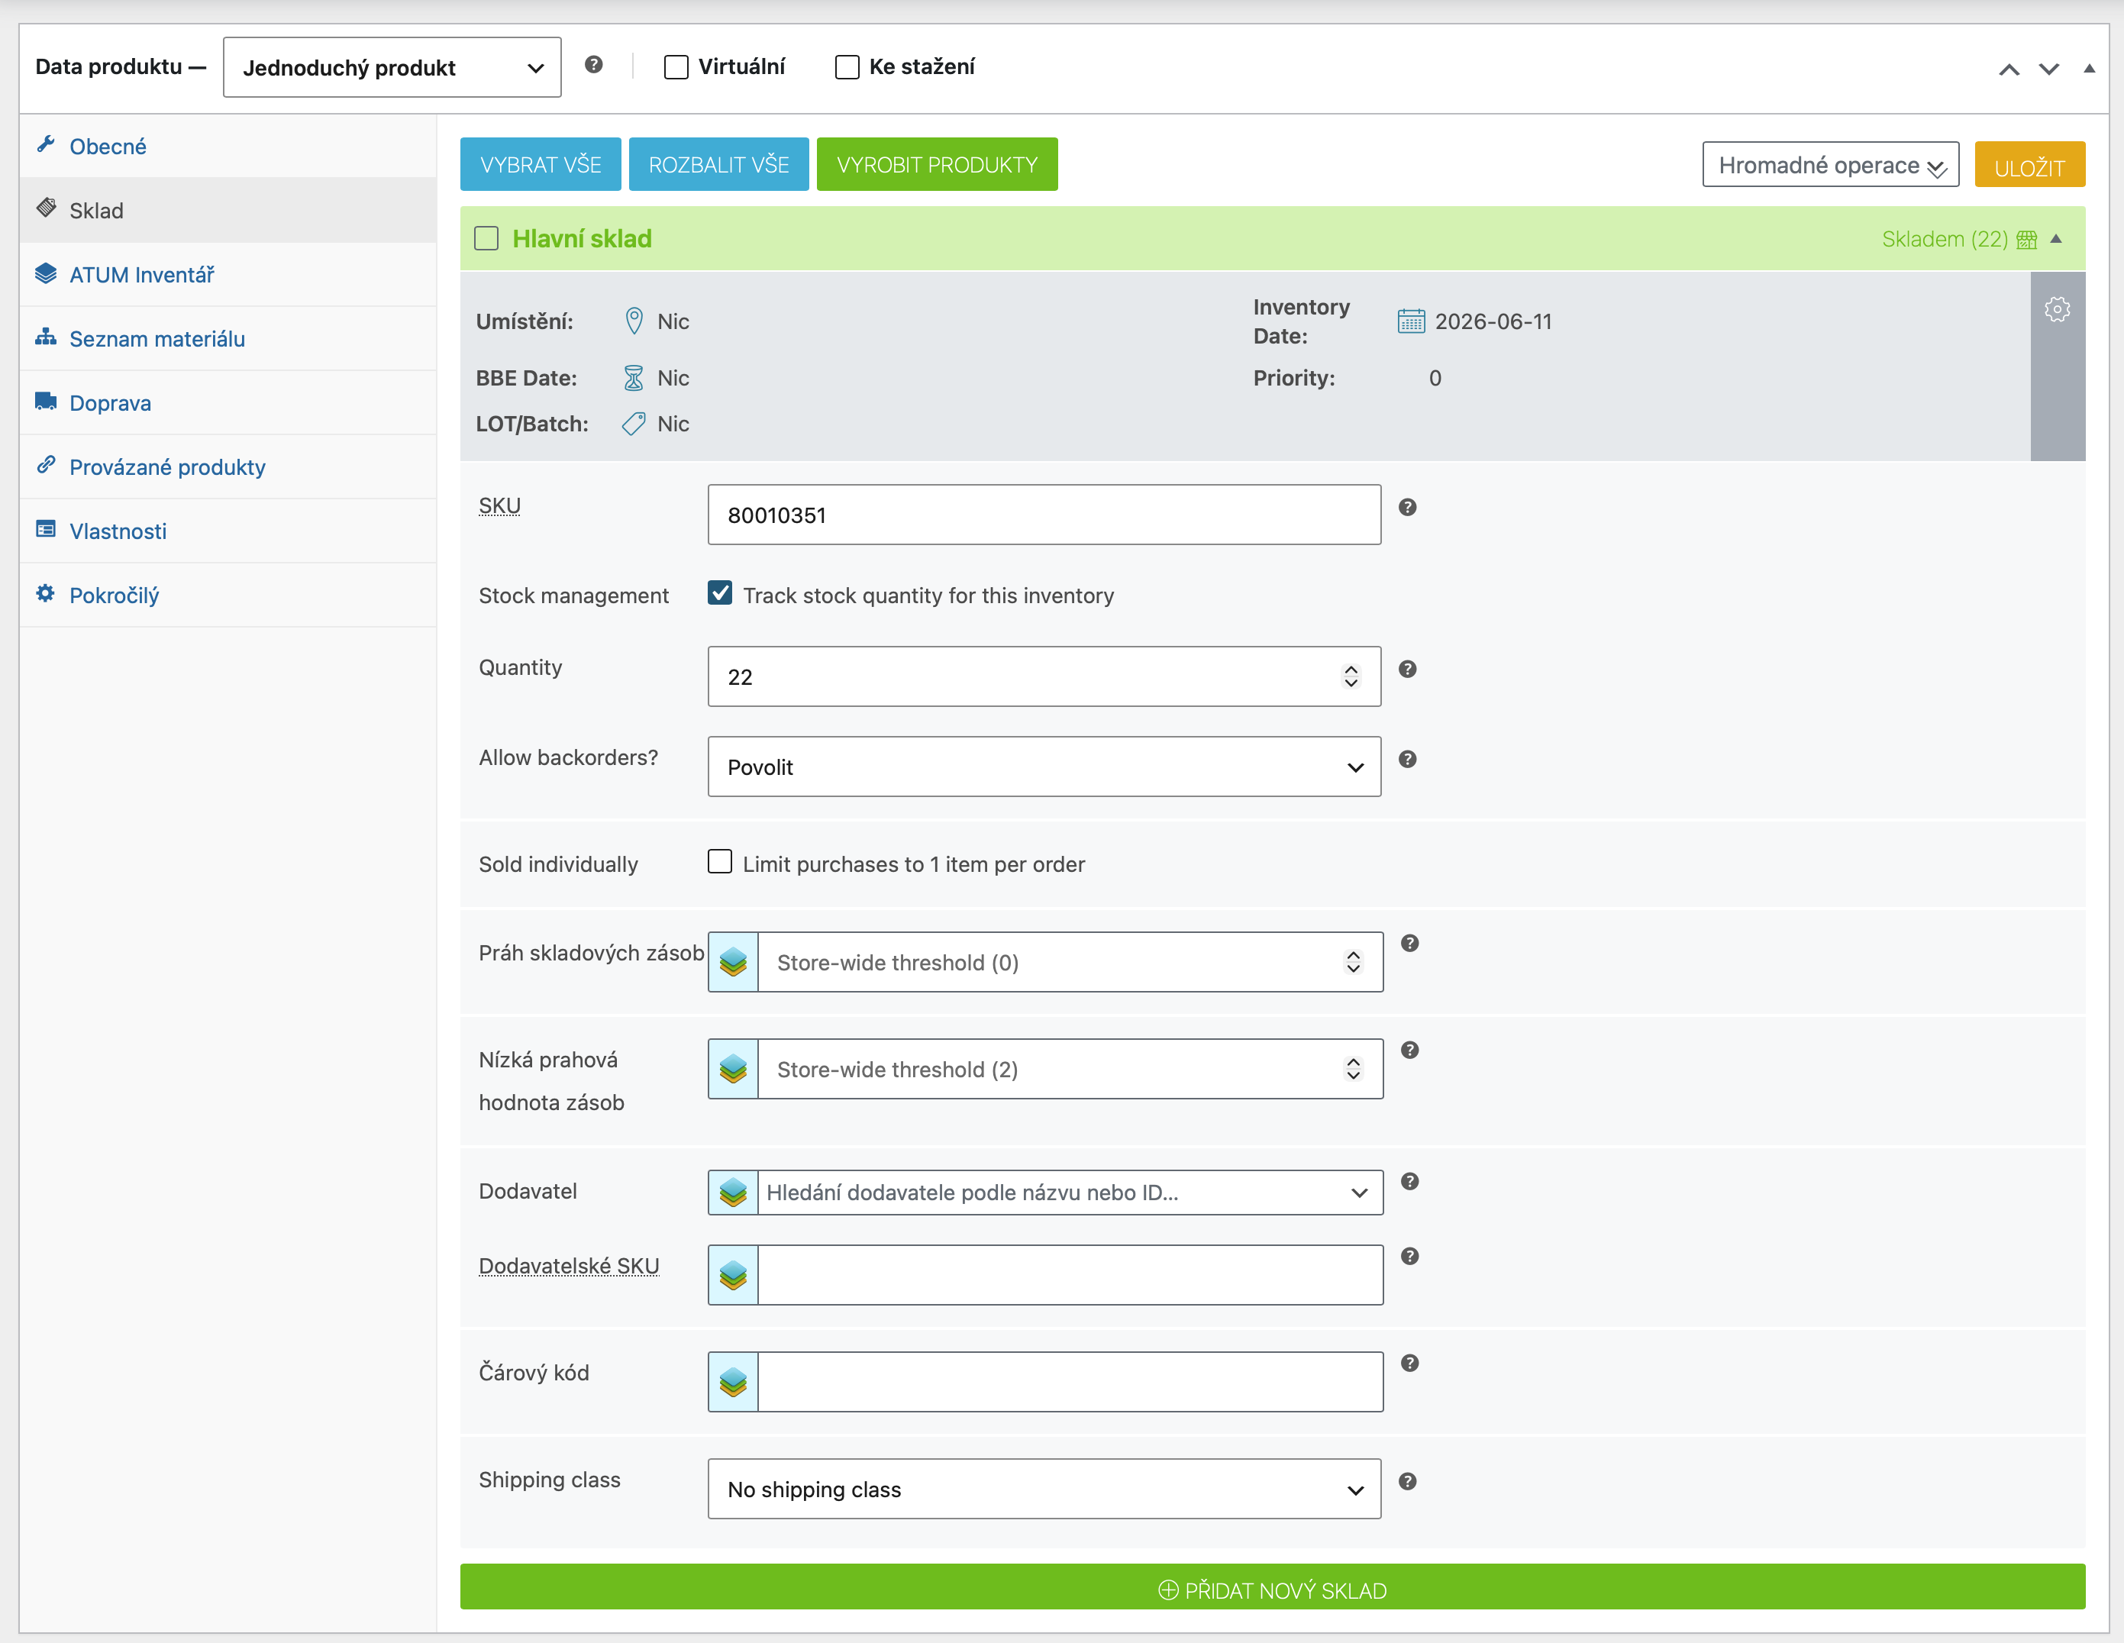This screenshot has height=1643, width=2124.
Task: Expand the Hromadné operace dropdown
Action: pyautogui.click(x=1829, y=164)
